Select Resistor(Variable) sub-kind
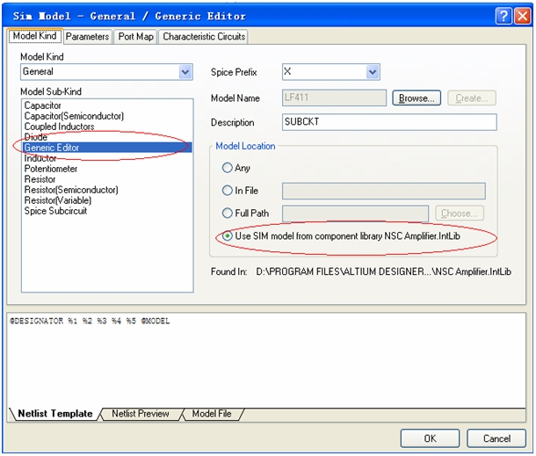The image size is (536, 456). 58,200
